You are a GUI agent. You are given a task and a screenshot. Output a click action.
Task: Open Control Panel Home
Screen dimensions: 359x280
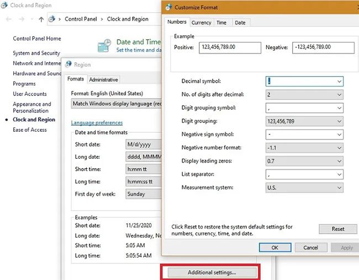(37, 39)
